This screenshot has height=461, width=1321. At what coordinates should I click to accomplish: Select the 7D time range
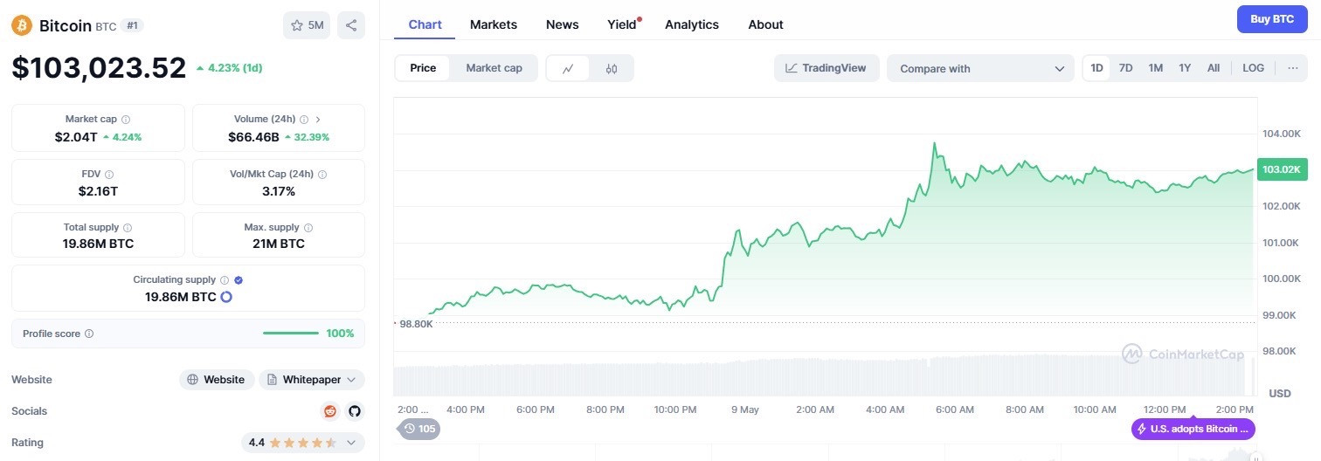click(1126, 68)
